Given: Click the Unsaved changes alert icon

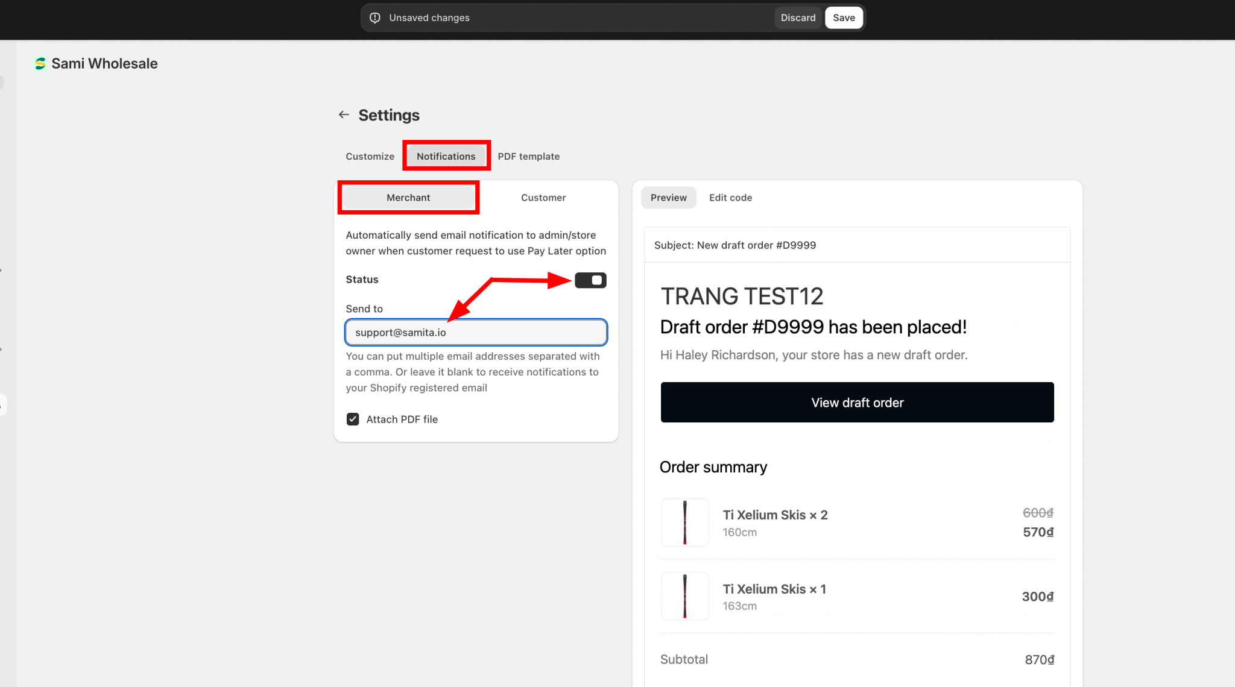Looking at the screenshot, I should 374,17.
